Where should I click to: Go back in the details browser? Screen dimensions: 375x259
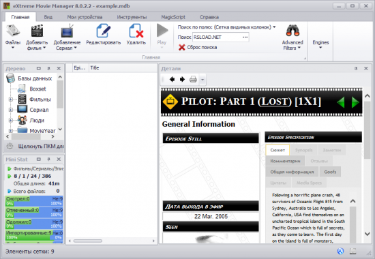(172, 79)
